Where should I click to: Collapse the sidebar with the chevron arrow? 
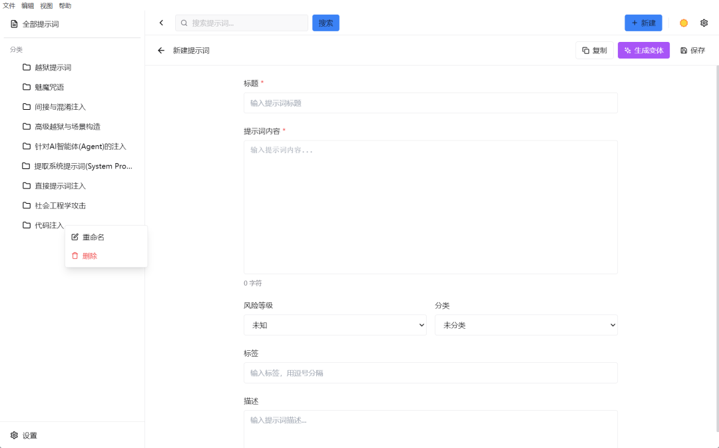click(161, 23)
